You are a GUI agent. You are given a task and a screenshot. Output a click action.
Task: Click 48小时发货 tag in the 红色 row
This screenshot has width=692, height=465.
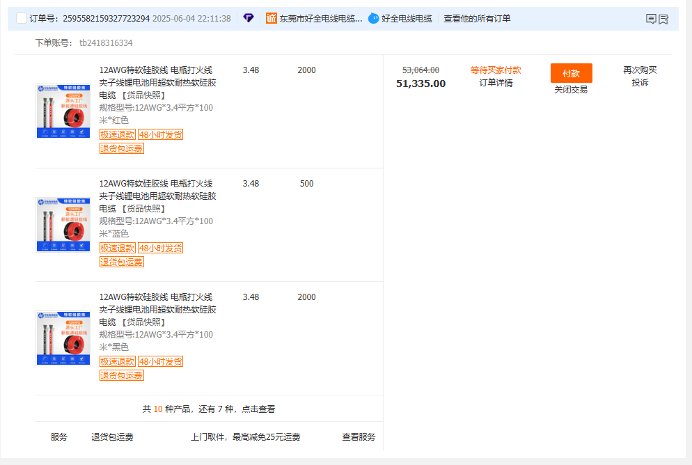[161, 134]
